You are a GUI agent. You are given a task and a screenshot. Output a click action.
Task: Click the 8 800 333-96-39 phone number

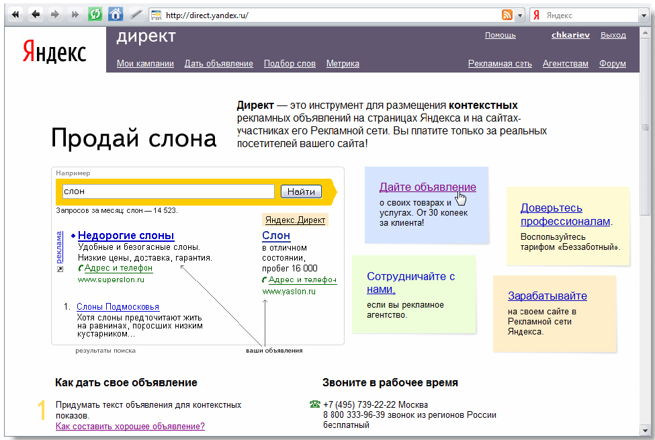[354, 415]
